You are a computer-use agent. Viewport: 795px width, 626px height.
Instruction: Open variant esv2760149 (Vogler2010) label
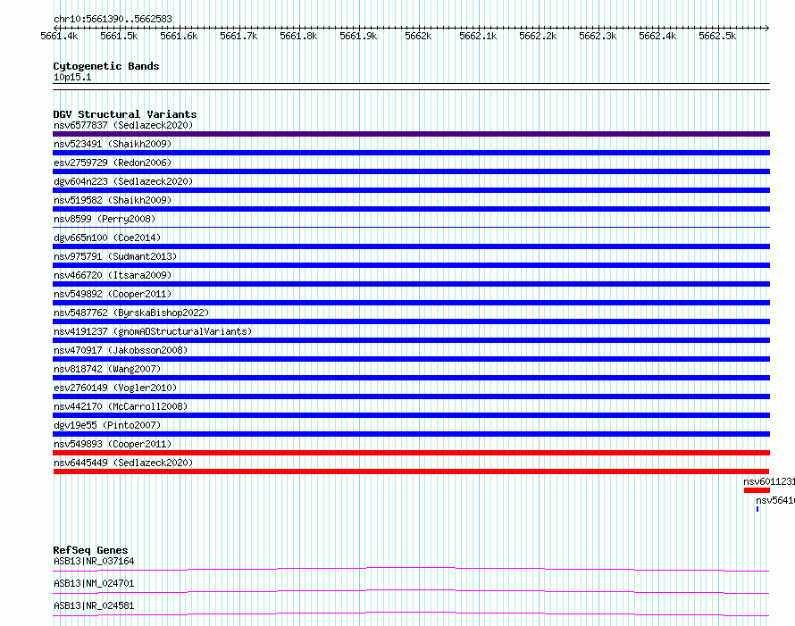[x=115, y=388]
